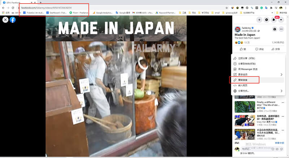Image resolution: width=289 pixels, height=158 pixels.
Task: Open the post's three-dot options menu
Action: pos(281,29)
